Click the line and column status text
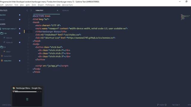 [7, 105]
